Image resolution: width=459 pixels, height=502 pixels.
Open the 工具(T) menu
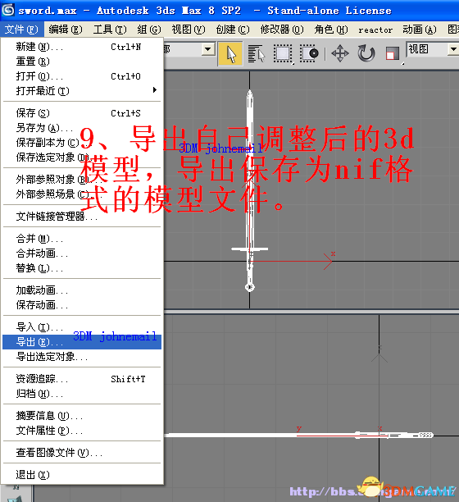click(x=110, y=30)
